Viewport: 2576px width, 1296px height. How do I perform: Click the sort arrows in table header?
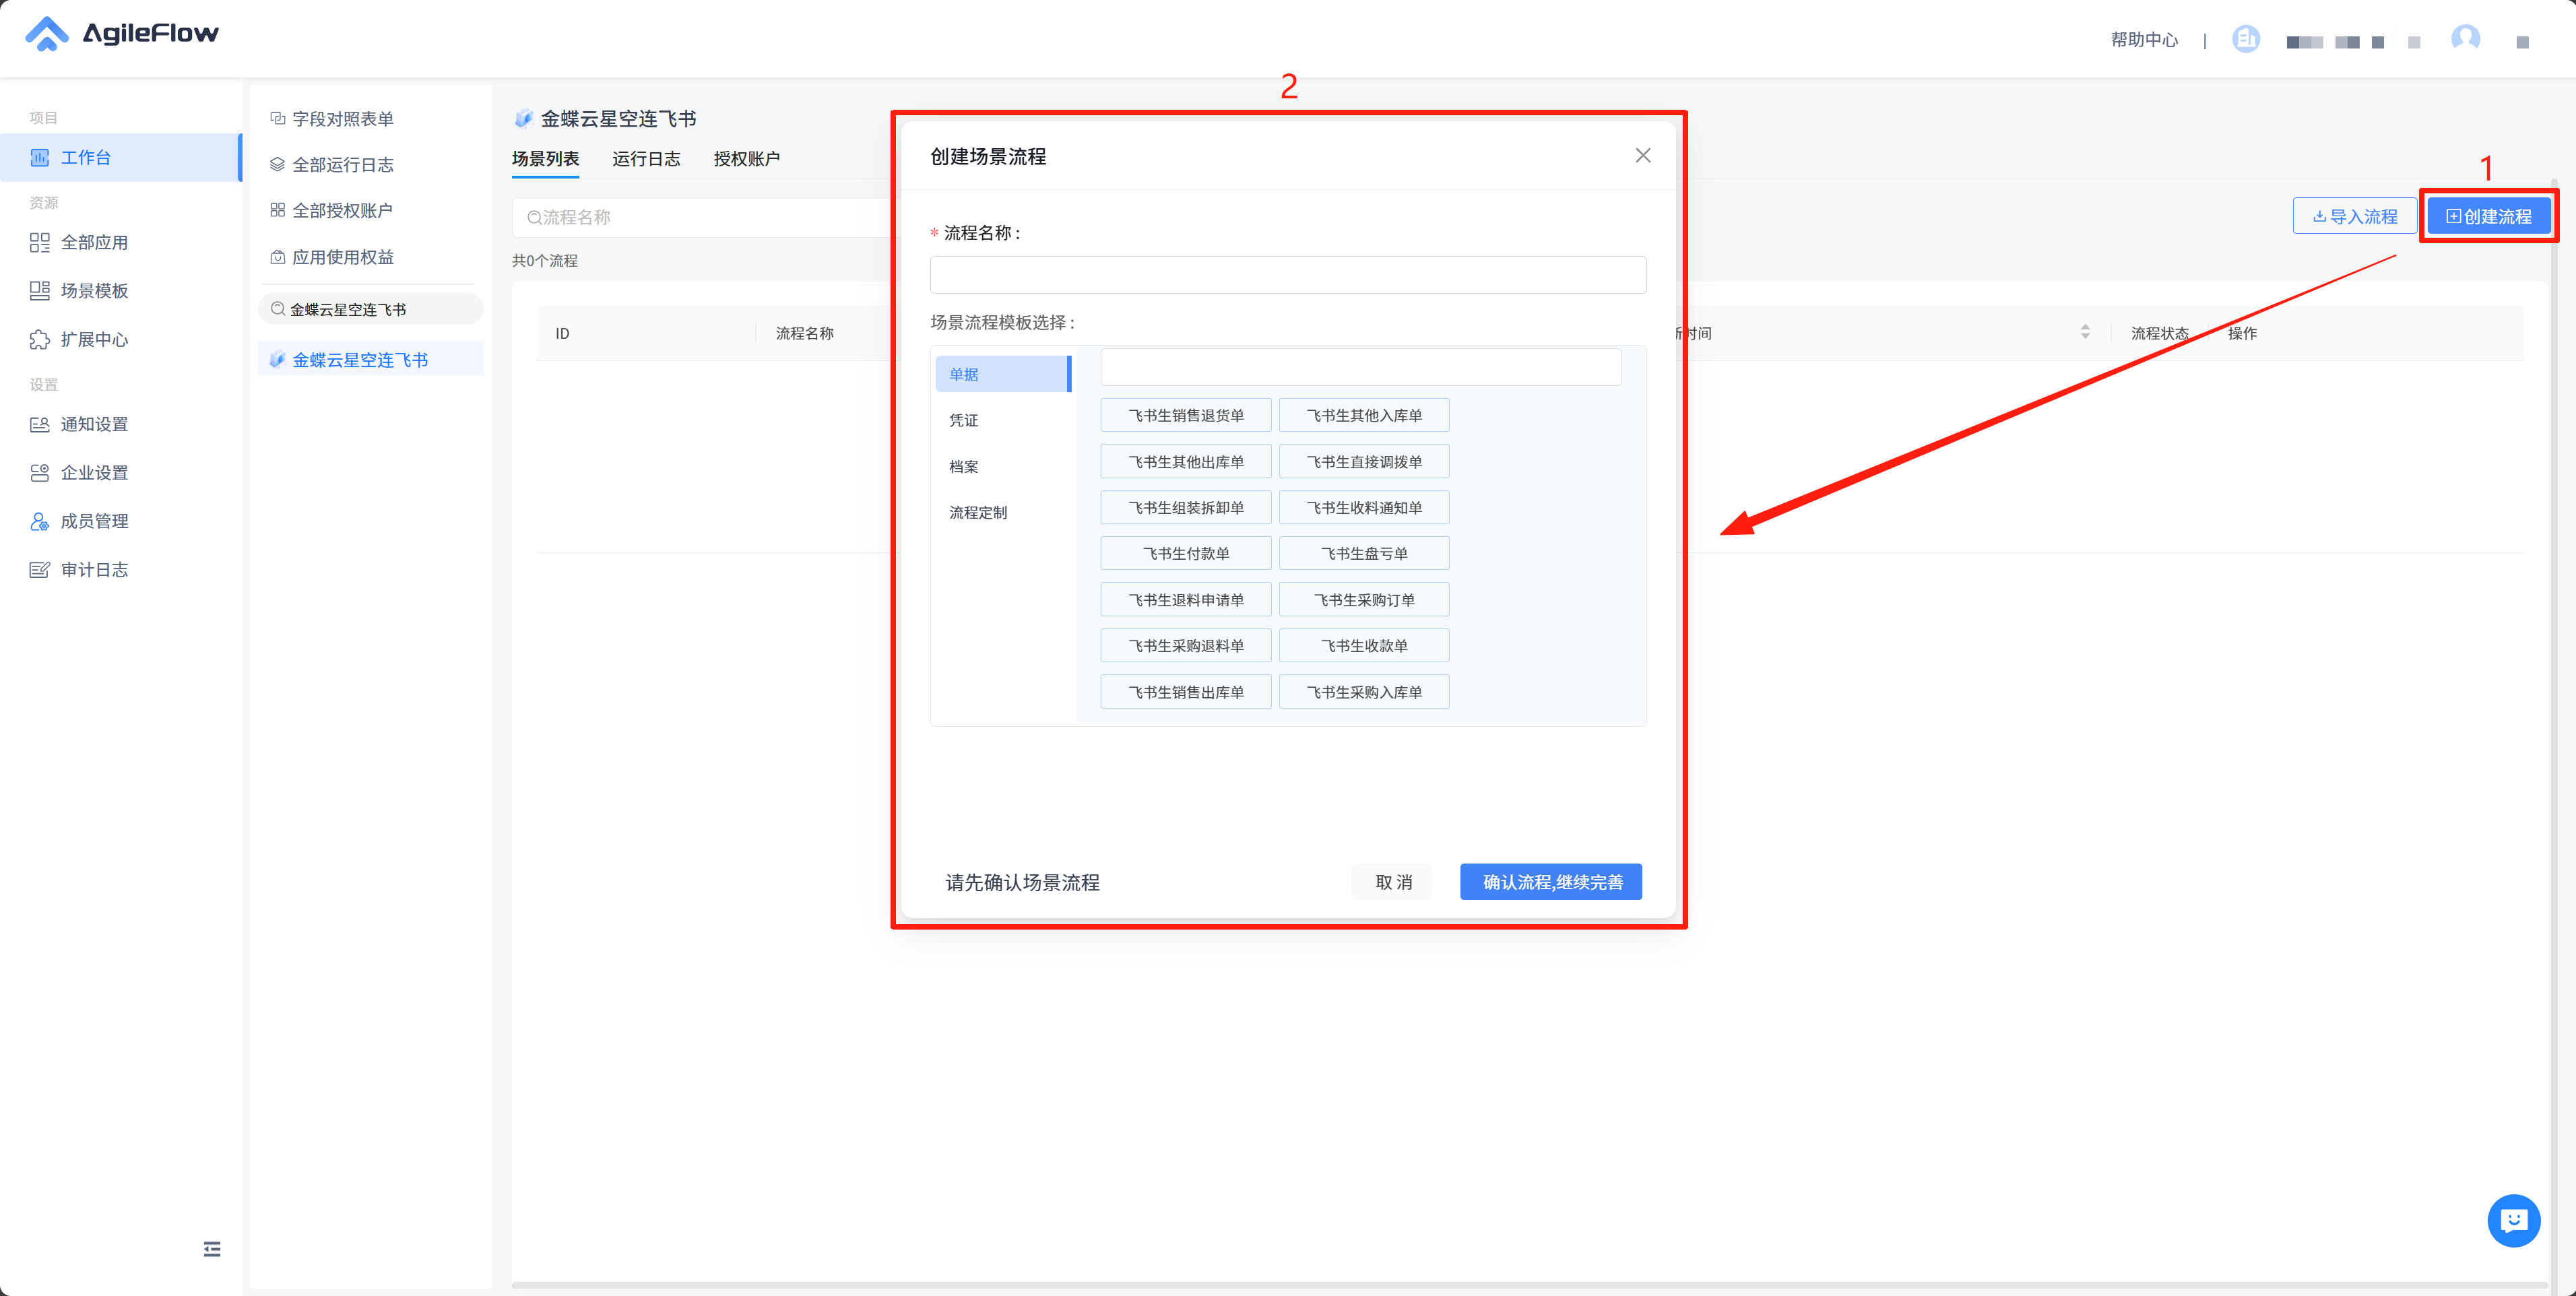[x=2084, y=332]
